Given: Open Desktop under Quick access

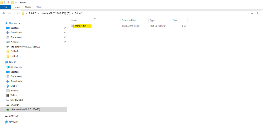Looking at the screenshot, I should 14,28.
